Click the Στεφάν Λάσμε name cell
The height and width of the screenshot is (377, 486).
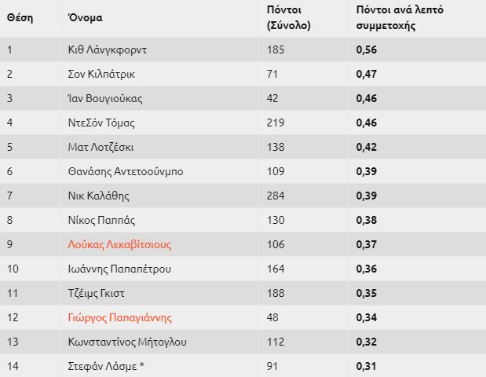pos(159,366)
